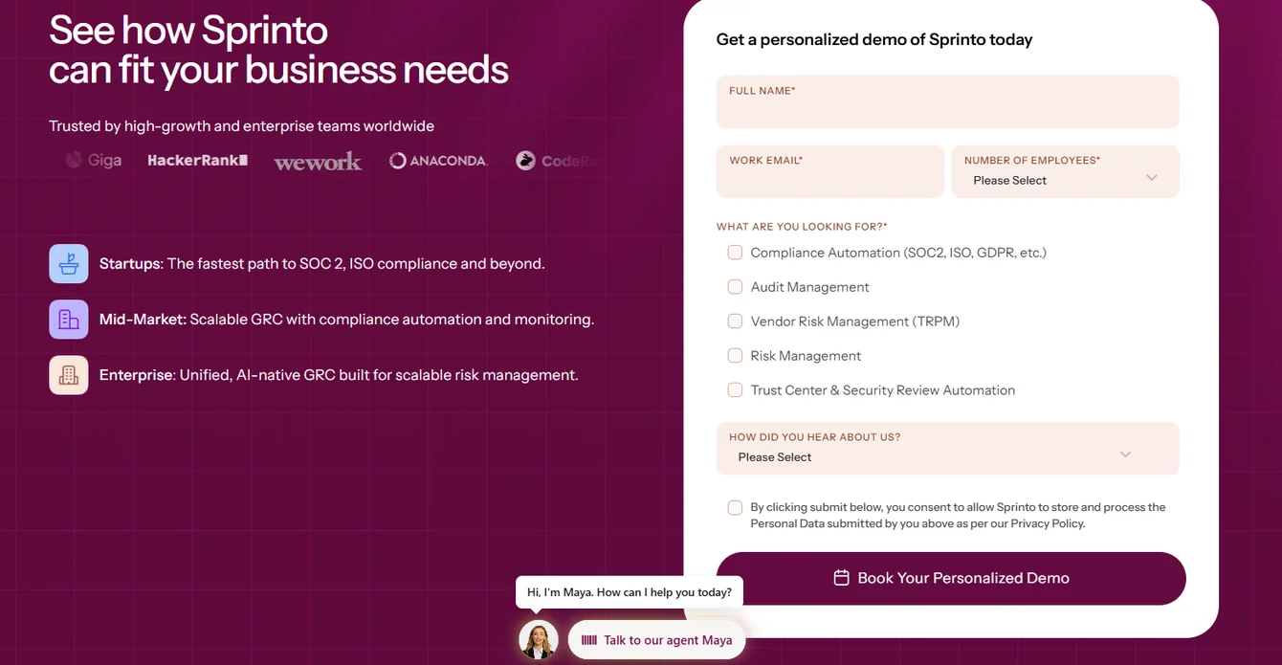The width and height of the screenshot is (1282, 665).
Task: Click the Giga logo
Action: pyautogui.click(x=94, y=161)
